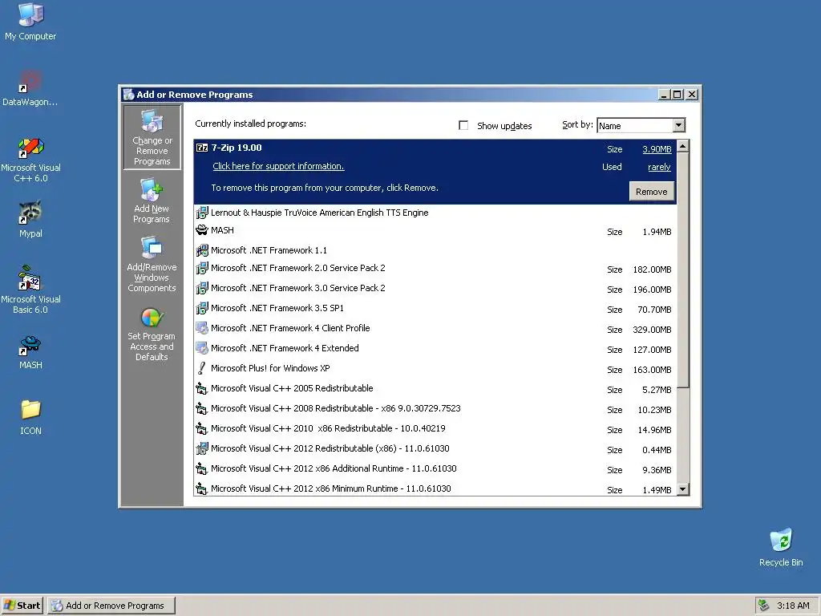Select 'Microsoft .NET Framework 1.1' row text
The image size is (821, 616).
(x=269, y=250)
